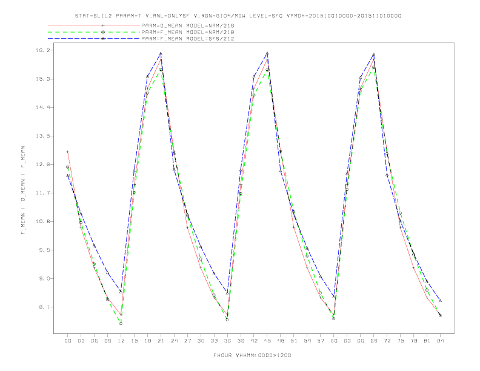The height and width of the screenshot is (371, 480).
Task: Click x-axis forecast hour label 51
Action: pyautogui.click(x=294, y=341)
